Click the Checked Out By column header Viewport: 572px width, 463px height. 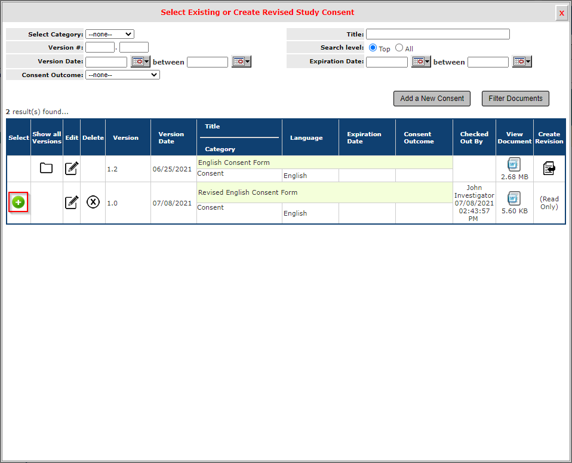pos(474,137)
